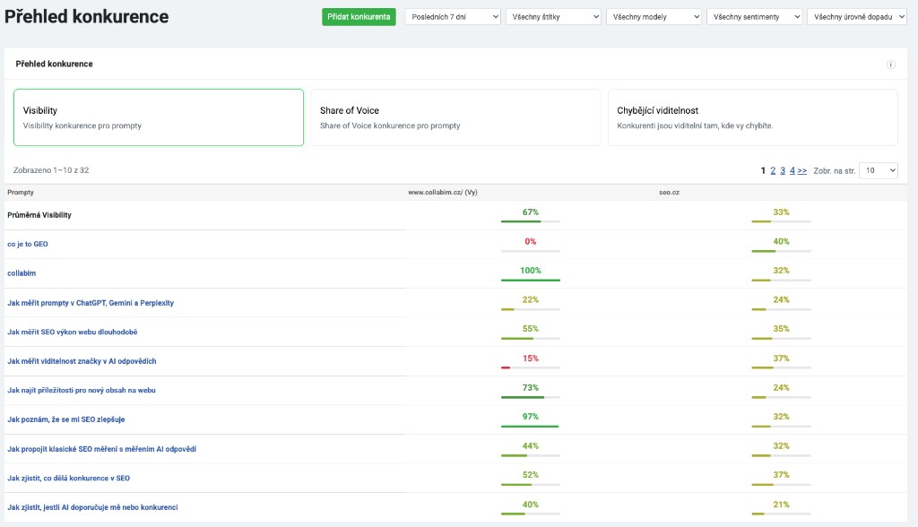Open "Jak měřit viditelnost značky v AI odpovědích"
918x527 pixels.
(82, 361)
